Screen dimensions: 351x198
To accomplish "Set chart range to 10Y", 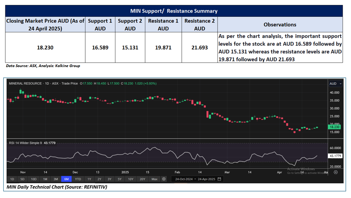I will coord(131,179).
